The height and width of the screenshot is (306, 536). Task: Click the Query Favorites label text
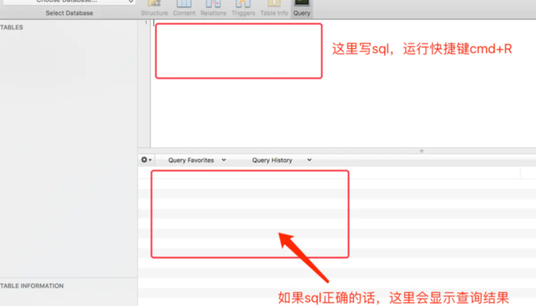[x=191, y=160]
